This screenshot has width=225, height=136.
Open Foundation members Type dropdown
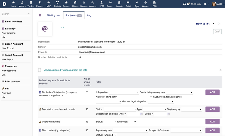click(x=155, y=109)
